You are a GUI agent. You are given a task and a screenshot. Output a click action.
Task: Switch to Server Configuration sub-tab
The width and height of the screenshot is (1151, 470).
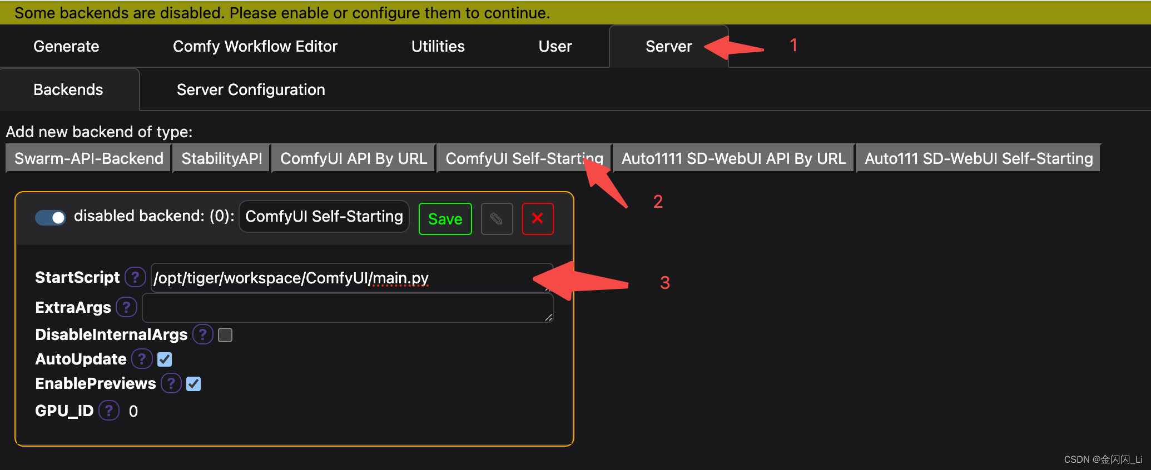251,89
